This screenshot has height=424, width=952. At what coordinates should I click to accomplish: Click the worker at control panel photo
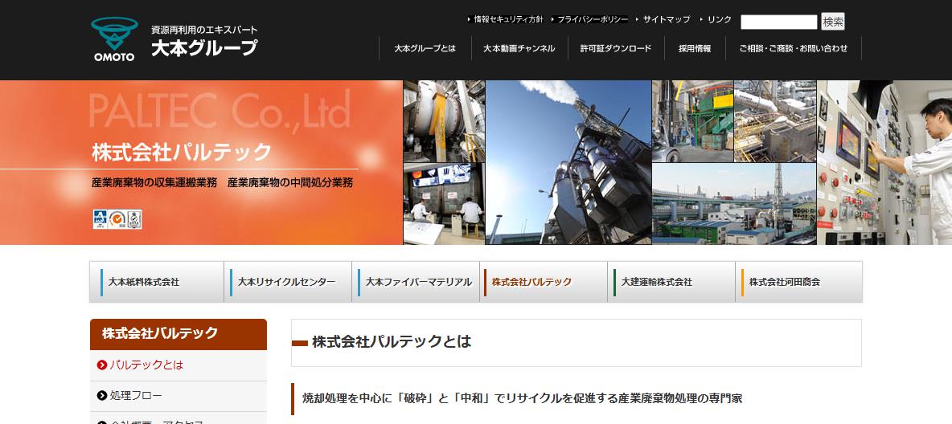click(x=884, y=162)
